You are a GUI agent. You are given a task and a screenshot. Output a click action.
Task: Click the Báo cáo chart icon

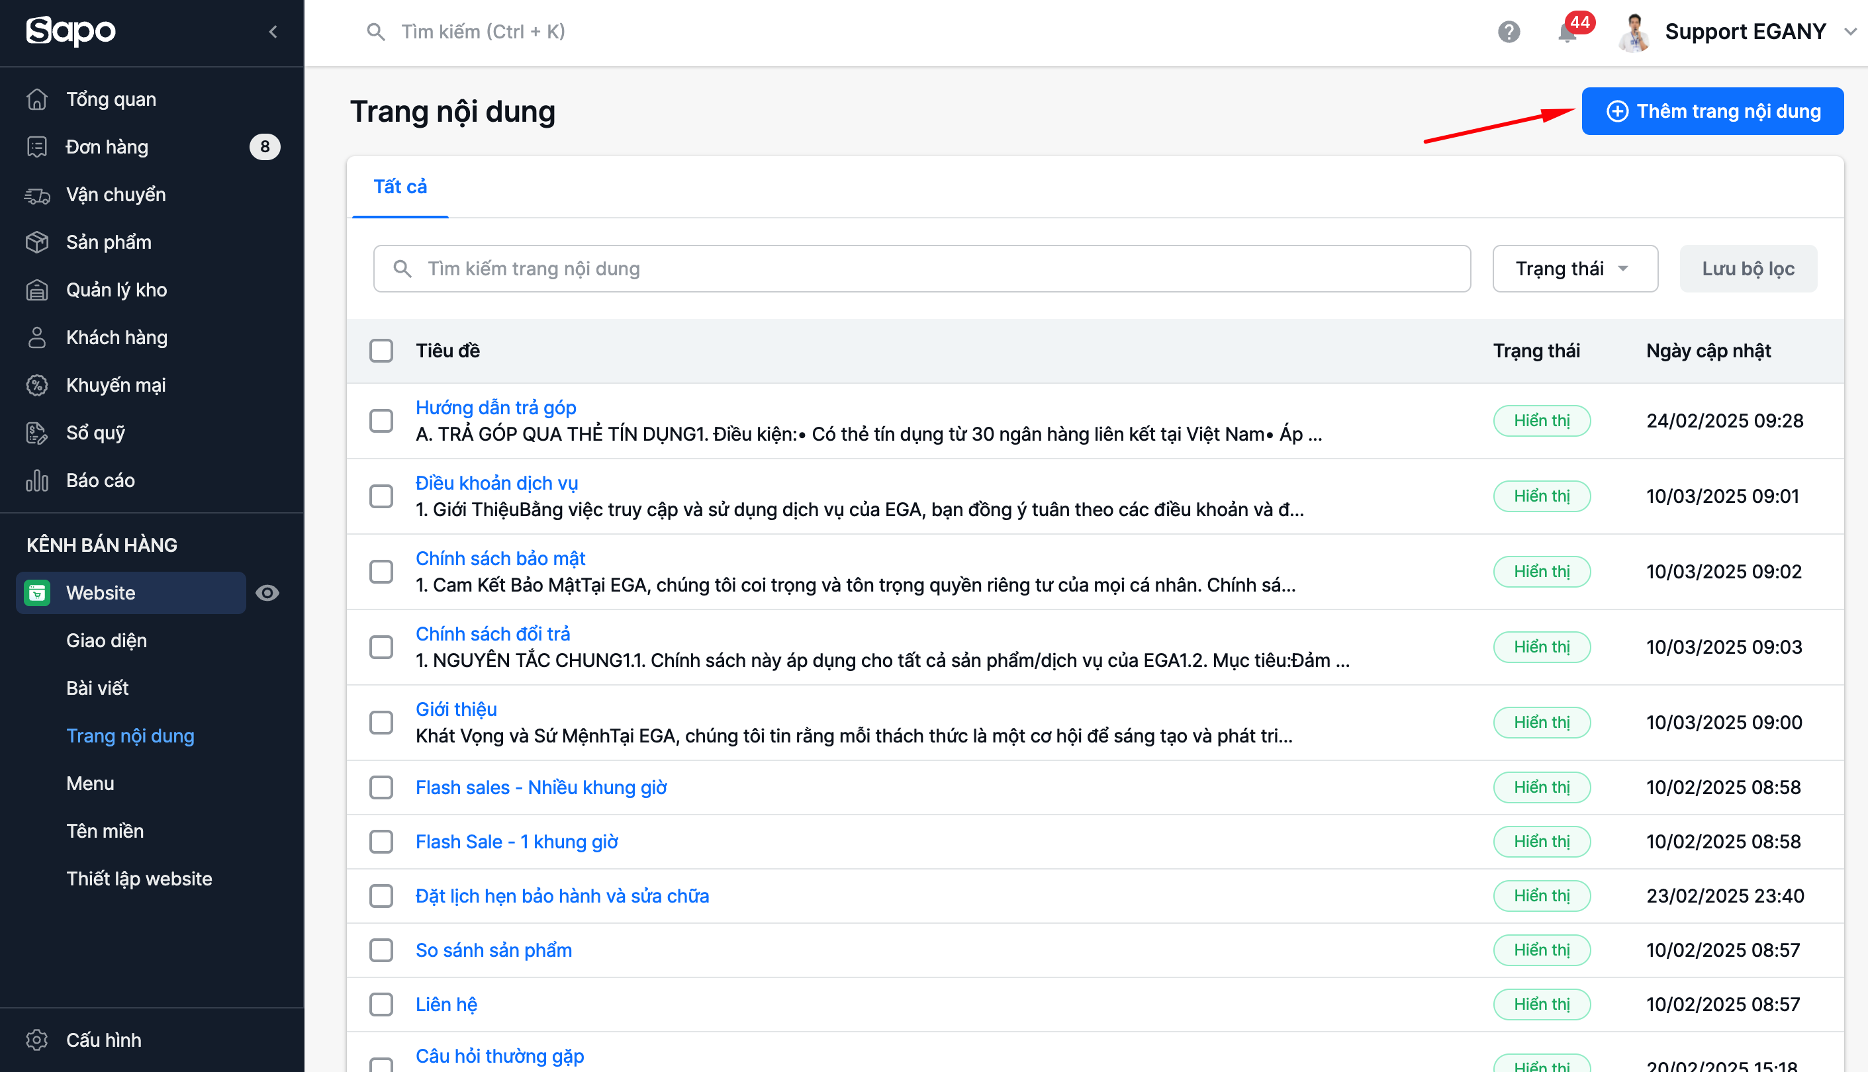[37, 481]
